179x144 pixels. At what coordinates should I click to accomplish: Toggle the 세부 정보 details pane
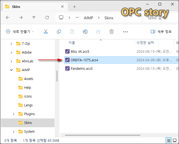(161, 32)
